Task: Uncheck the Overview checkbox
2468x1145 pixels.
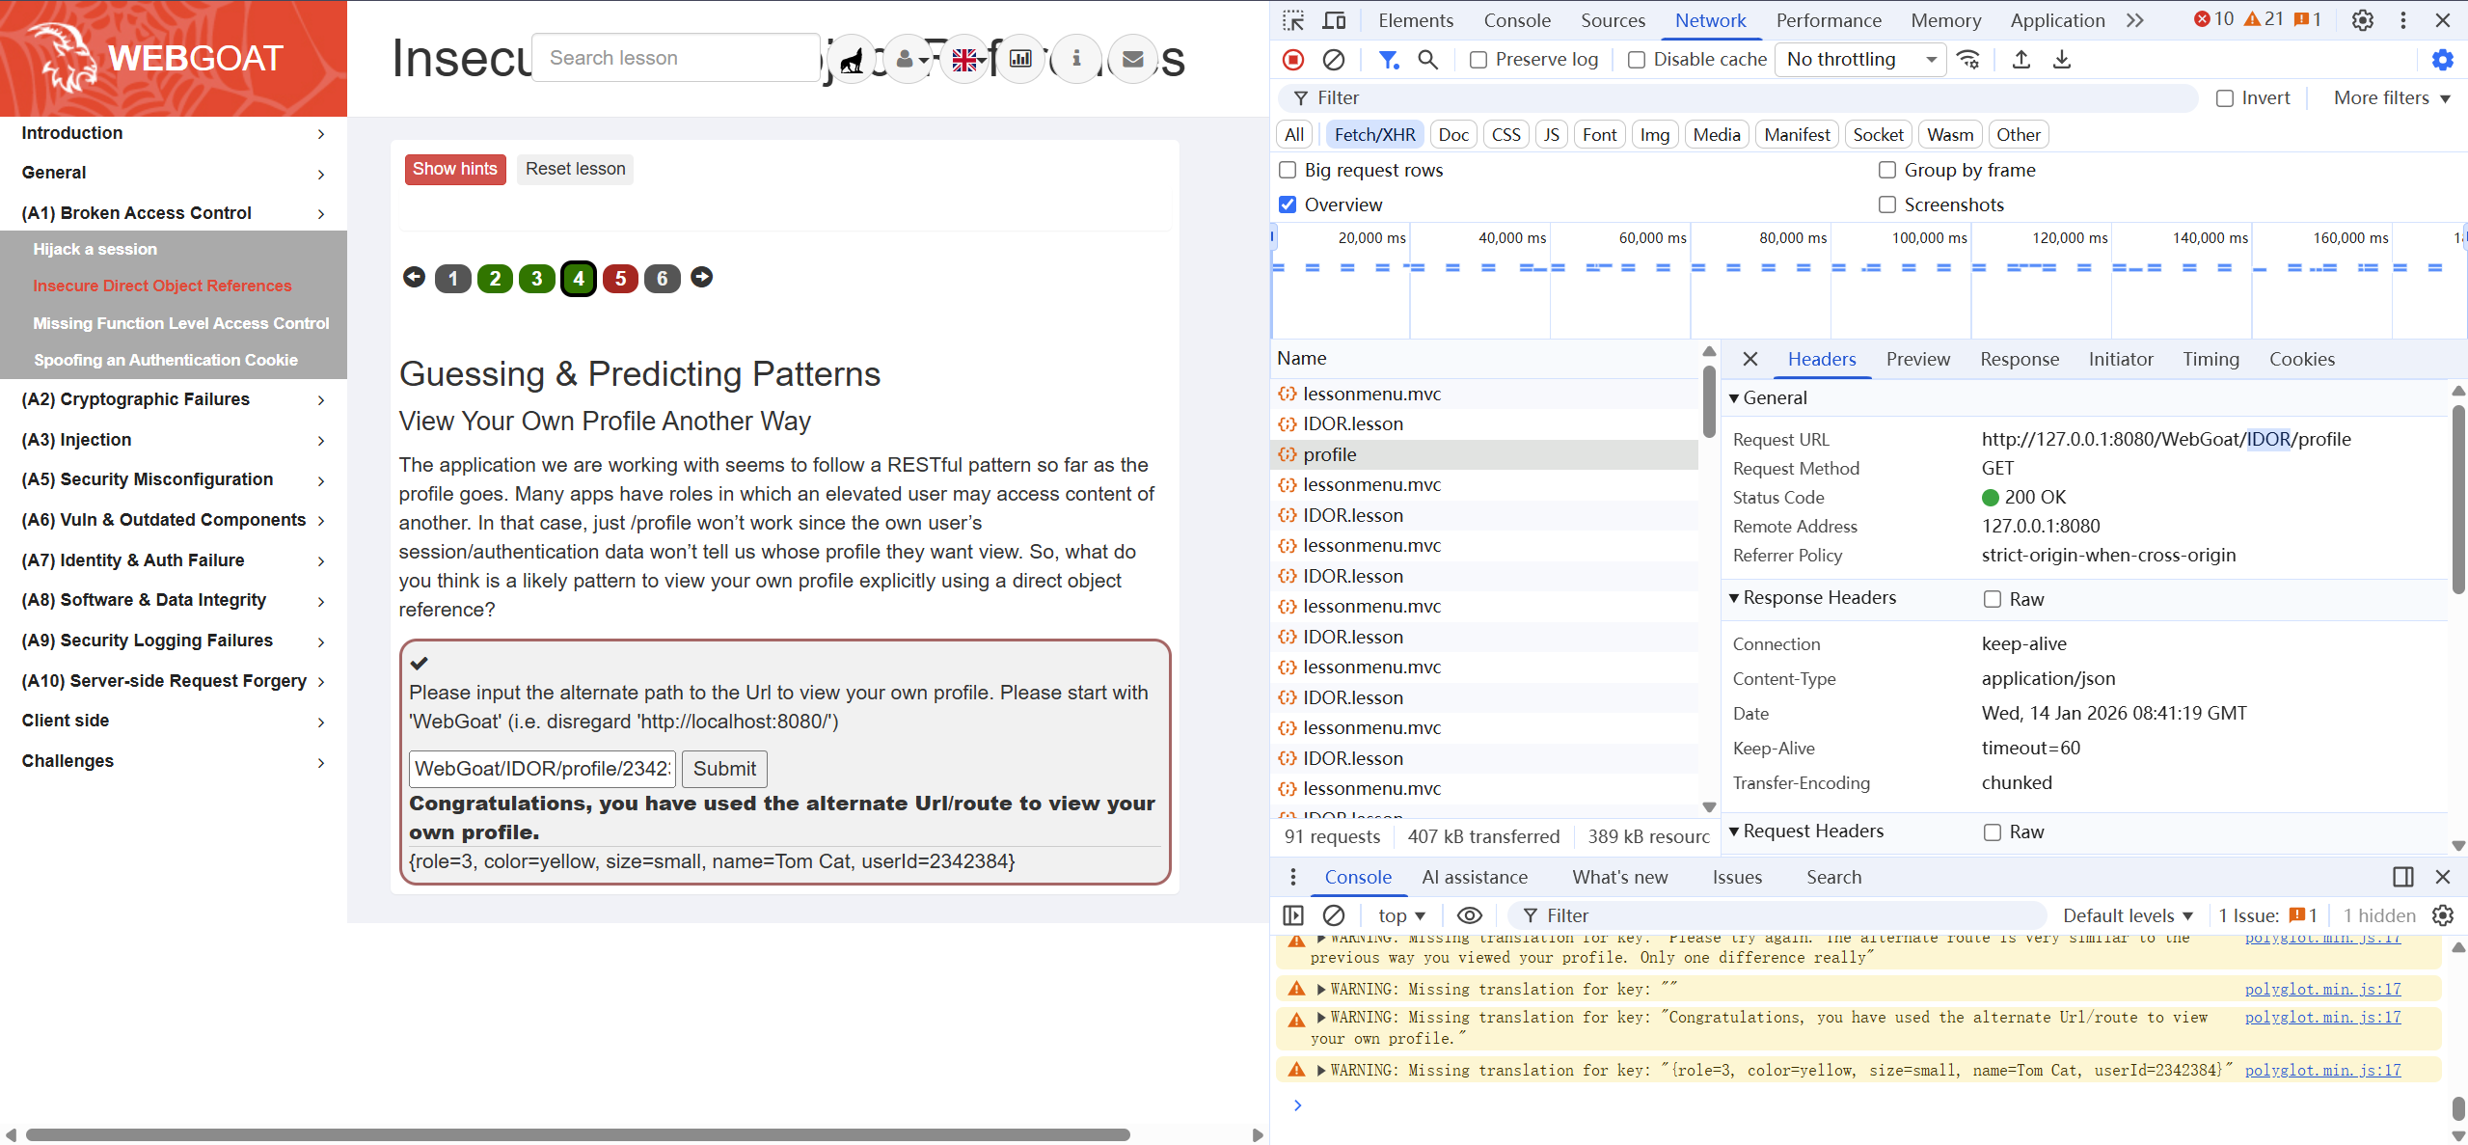Action: point(1288,204)
